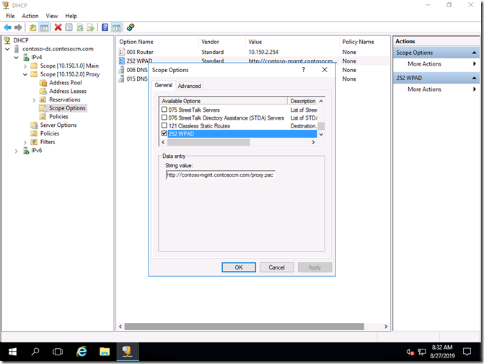This screenshot has height=364, width=484.
Task: Click the Refresh icon in toolbar
Action: coord(79,27)
